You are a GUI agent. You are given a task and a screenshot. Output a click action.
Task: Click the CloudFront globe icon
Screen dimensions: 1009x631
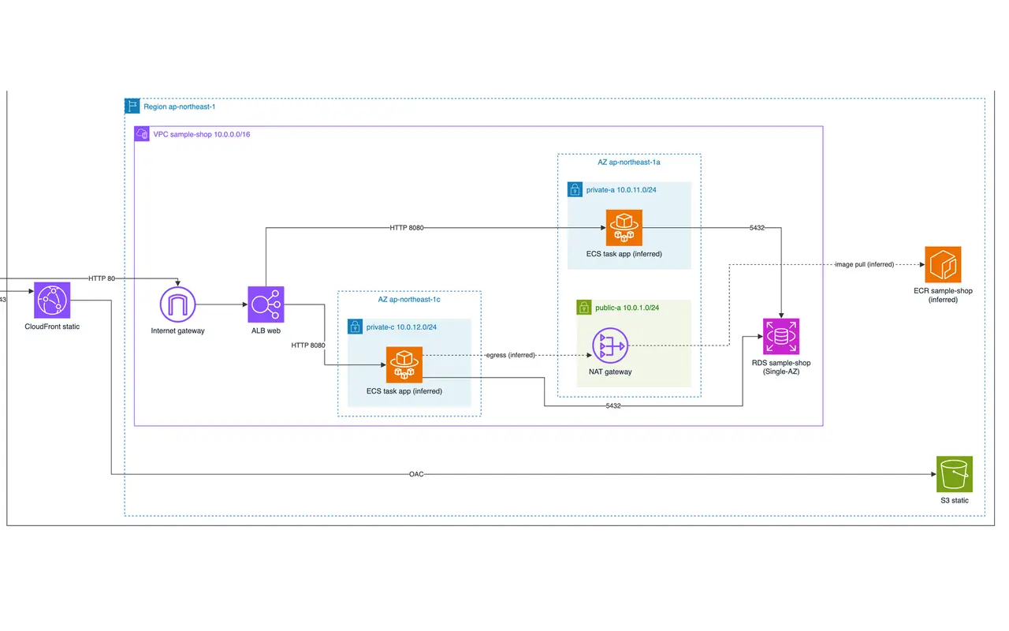(x=53, y=301)
